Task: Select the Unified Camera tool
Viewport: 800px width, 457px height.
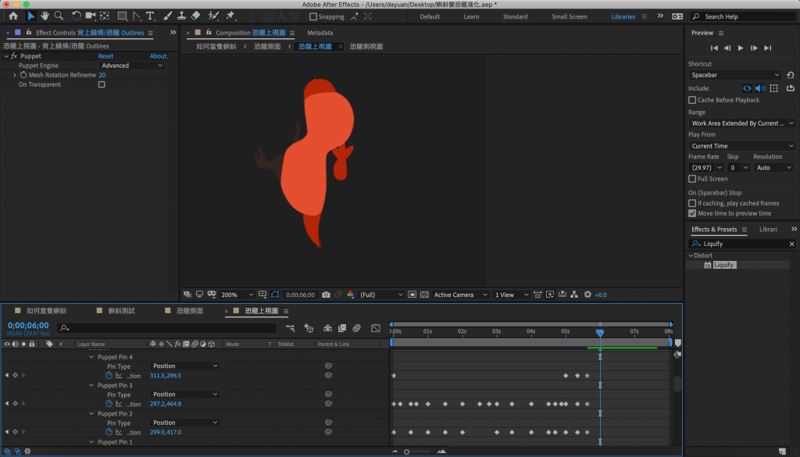Action: (91, 16)
